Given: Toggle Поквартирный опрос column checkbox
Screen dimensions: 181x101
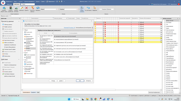Looking at the screenshot, I should point(165,34).
